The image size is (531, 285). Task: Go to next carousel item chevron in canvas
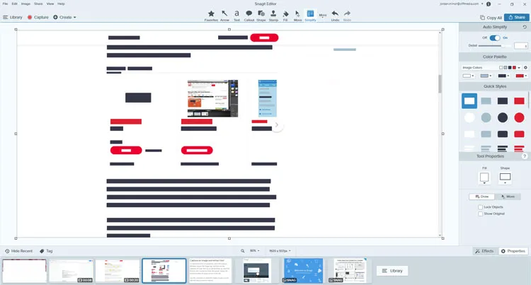(x=277, y=124)
